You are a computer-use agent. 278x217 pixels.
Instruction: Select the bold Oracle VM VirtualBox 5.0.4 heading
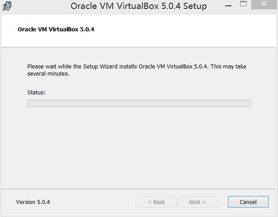pos(56,30)
